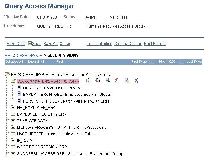This screenshot has height=157, width=204.
Task: Expand the HR_EMPLOYEE_BRA node
Action: coord(13,107)
